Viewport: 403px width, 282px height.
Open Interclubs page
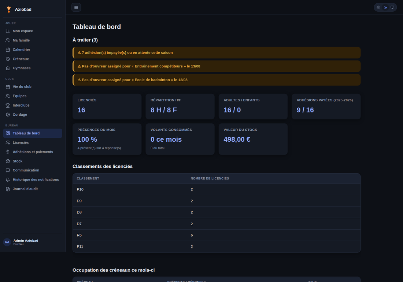tap(33, 105)
